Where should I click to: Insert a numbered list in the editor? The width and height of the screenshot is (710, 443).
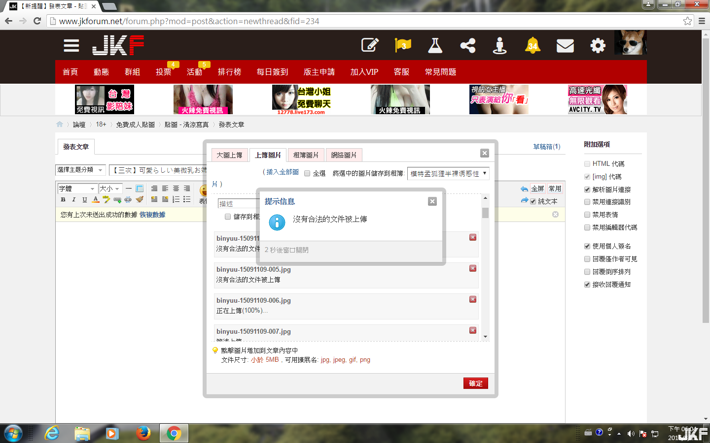pos(176,199)
